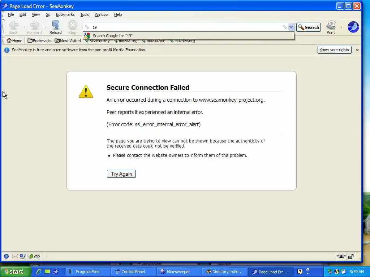Image resolution: width=370 pixels, height=277 pixels.
Task: Open the File menu
Action: pos(11,14)
